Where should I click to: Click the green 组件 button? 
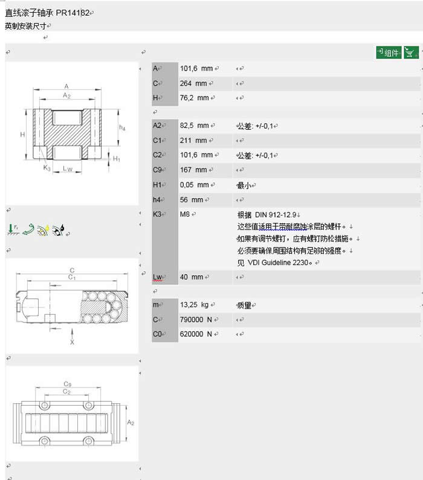(389, 53)
